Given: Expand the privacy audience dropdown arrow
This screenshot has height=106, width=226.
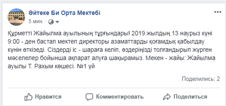Looking at the screenshot, I should coord(57,22).
